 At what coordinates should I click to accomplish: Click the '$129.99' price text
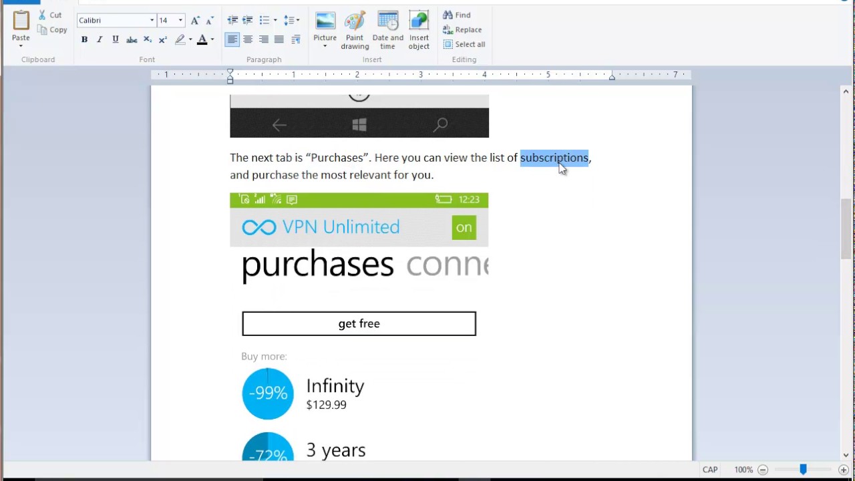click(326, 405)
